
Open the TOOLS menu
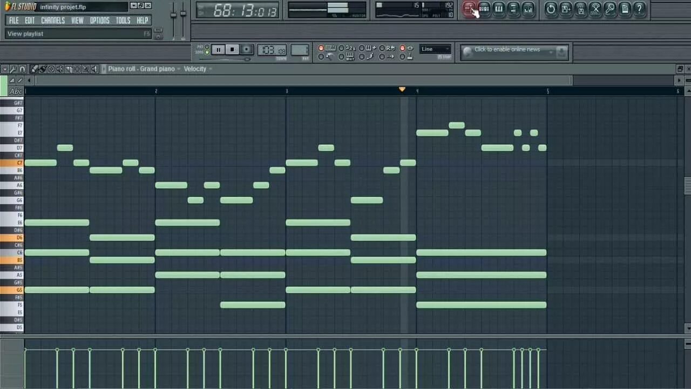point(123,21)
